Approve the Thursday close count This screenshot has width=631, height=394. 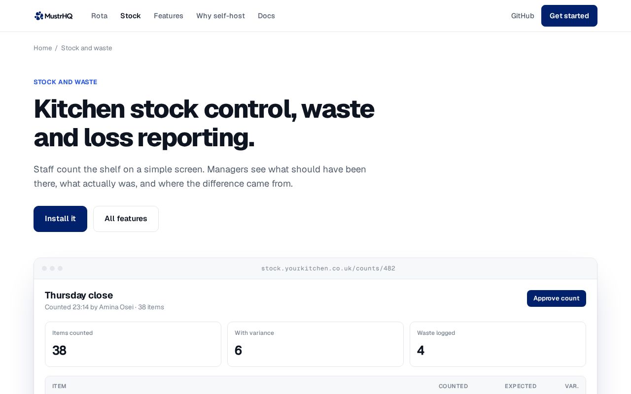tap(557, 298)
